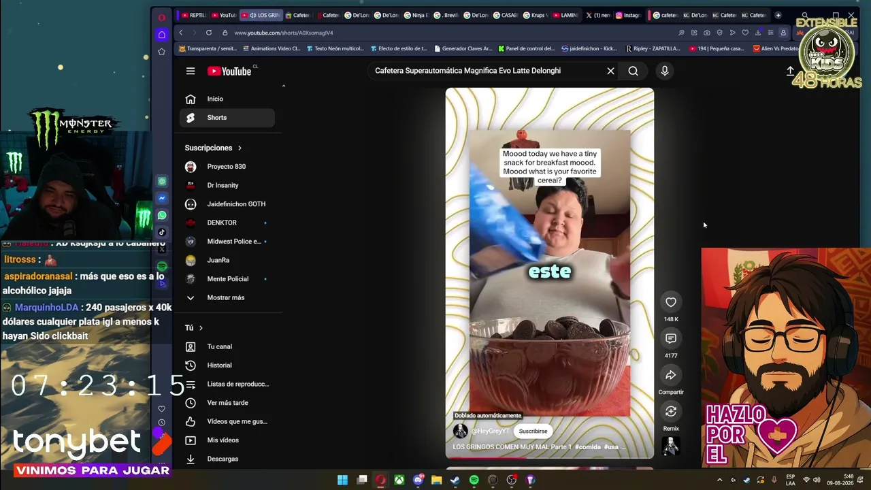The width and height of the screenshot is (871, 490).
Task: Open Vídeos que me gustan
Action: 227,421
